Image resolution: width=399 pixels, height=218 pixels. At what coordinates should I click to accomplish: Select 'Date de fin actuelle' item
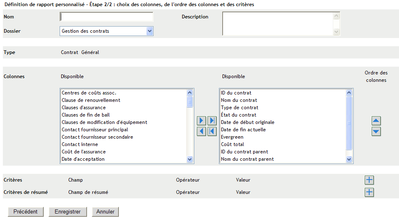pyautogui.click(x=283, y=130)
